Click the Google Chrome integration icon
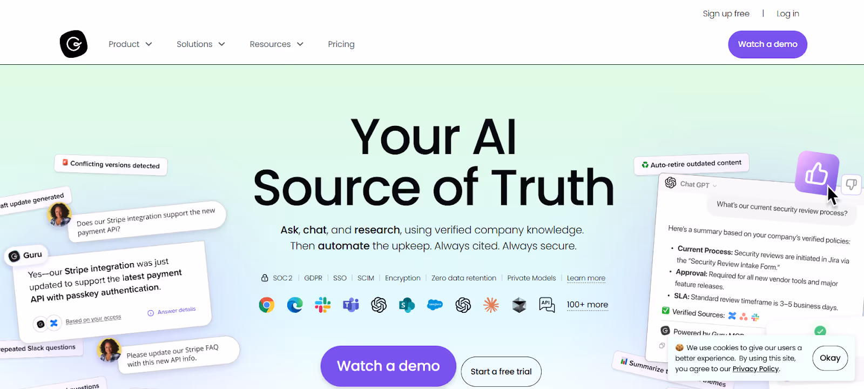The image size is (864, 389). [x=266, y=305]
